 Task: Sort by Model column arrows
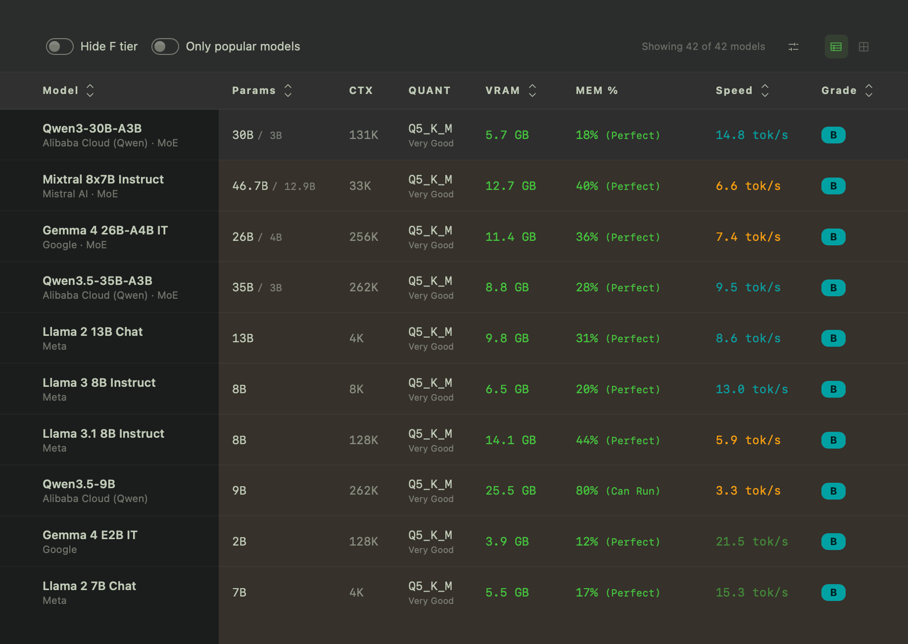coord(90,91)
